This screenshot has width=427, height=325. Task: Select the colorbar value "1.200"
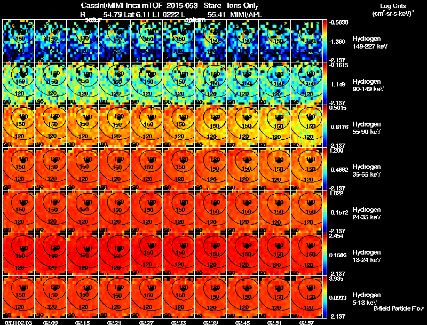pos(336,150)
